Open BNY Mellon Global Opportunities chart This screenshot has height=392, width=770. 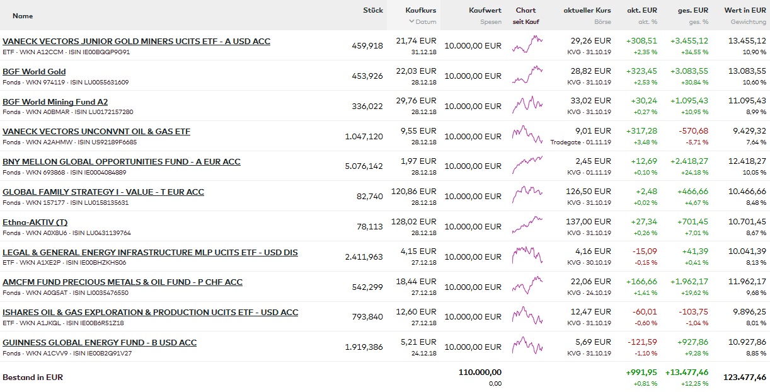(x=527, y=166)
